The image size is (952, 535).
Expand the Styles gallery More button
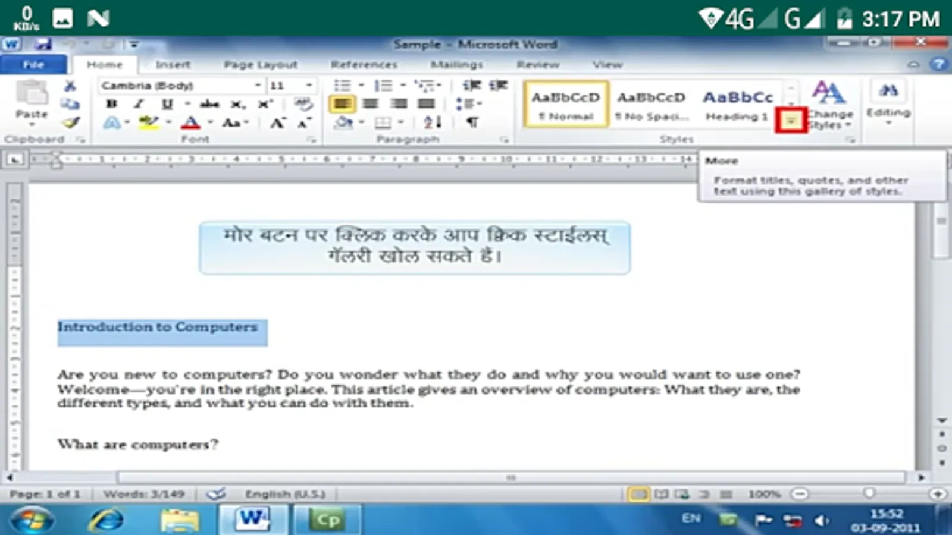click(x=791, y=121)
